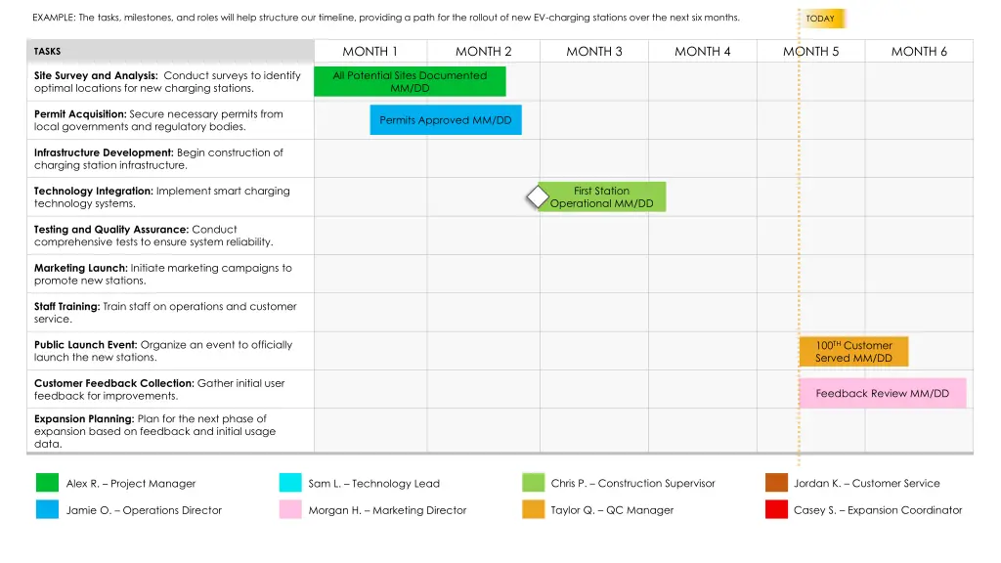Select the green Alex R. legend square

47,483
